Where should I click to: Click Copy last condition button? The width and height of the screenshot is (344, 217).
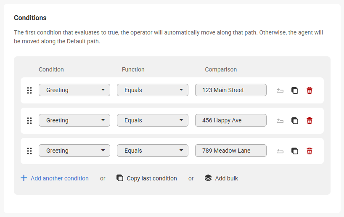[x=147, y=178]
